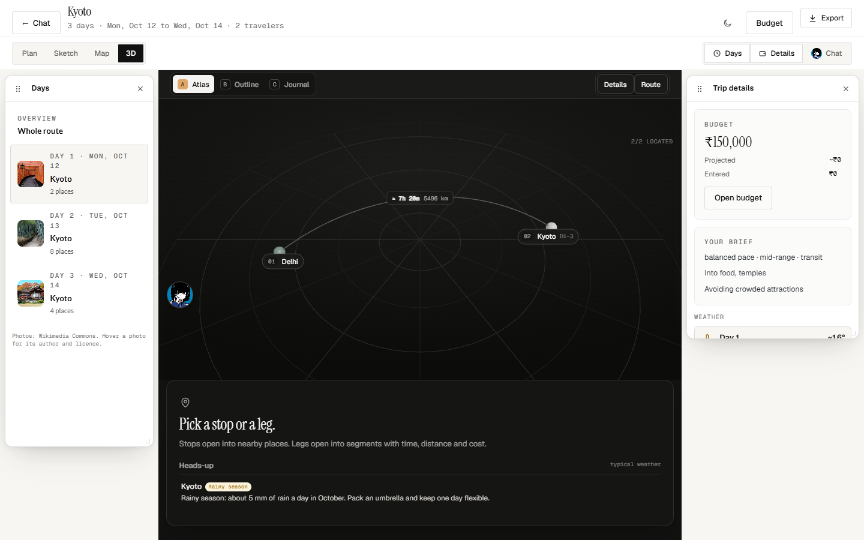Click the Export download button
864x540 pixels.
point(826,18)
